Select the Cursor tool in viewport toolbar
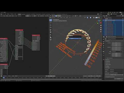The height and width of the screenshot is (93, 124). click(51, 22)
